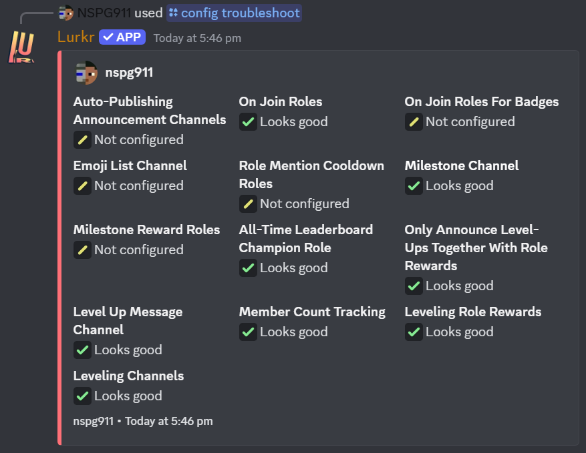Click the nspg911 author name in embed

pos(129,73)
